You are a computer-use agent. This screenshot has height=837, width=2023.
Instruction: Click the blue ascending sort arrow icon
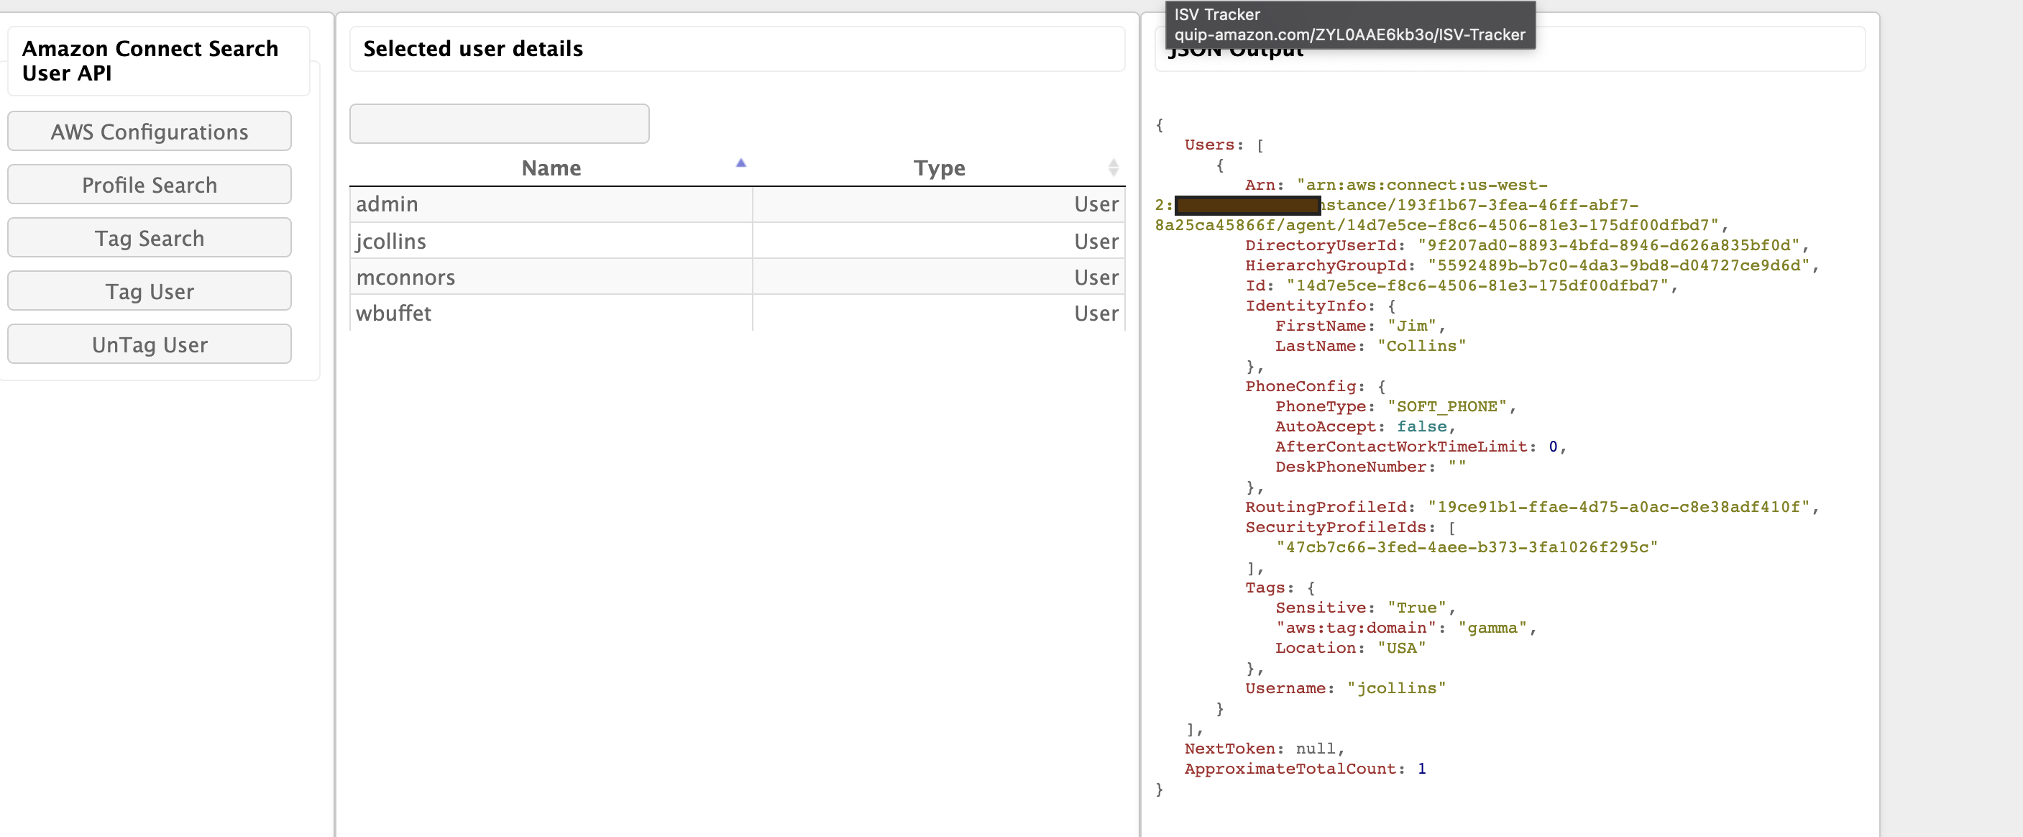(740, 163)
